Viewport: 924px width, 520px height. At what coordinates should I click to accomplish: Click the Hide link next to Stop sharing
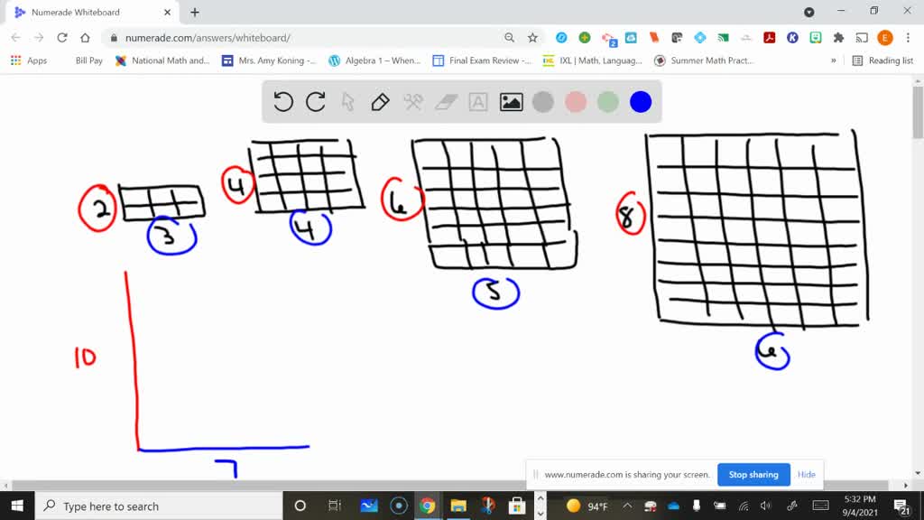806,474
